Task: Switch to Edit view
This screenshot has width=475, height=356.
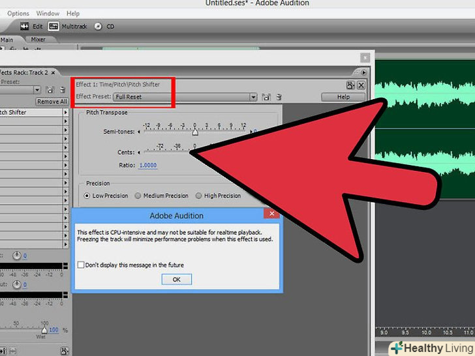Action: pyautogui.click(x=31, y=27)
